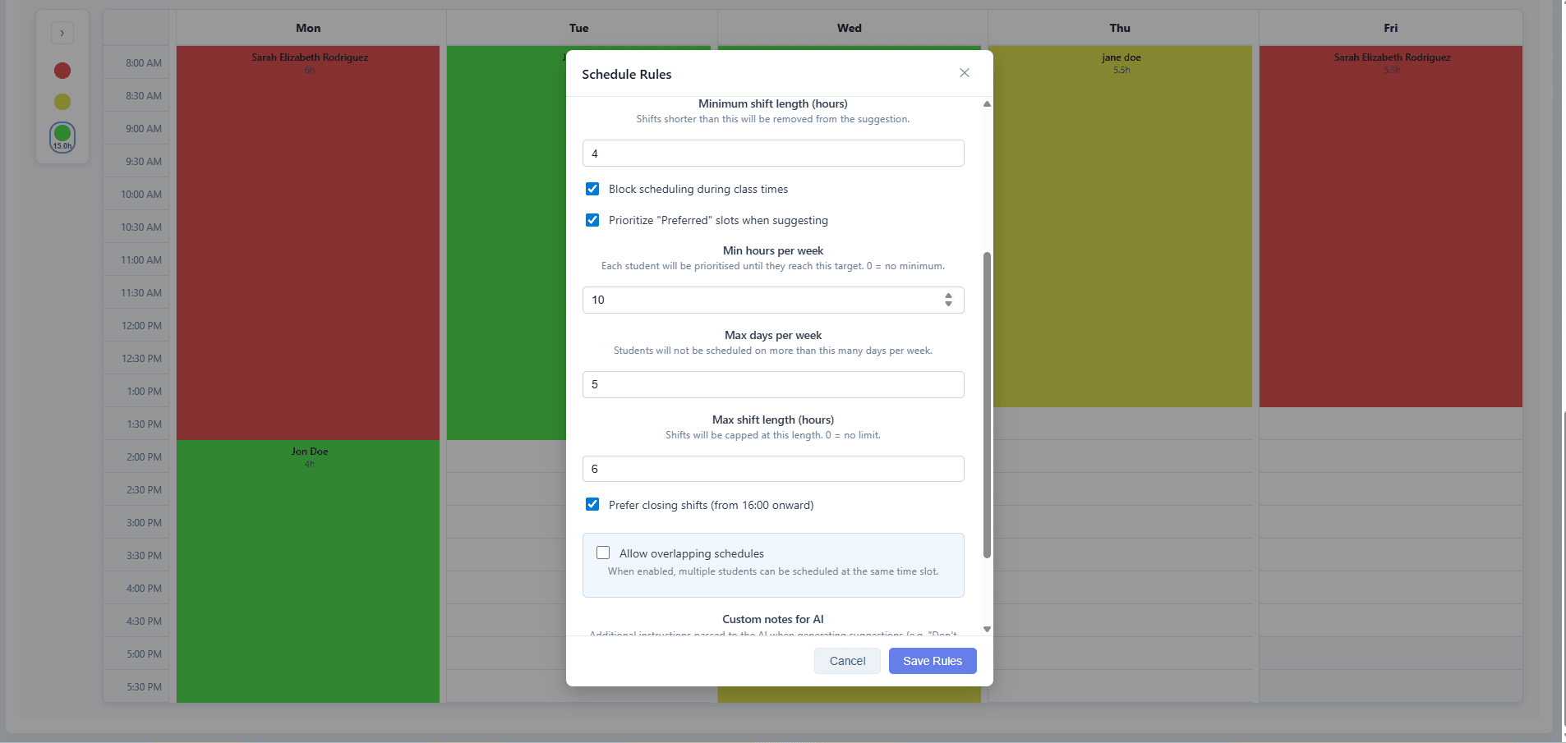This screenshot has height=743, width=1566.
Task: Toggle Prioritize Preferred slots checkbox
Action: coord(592,220)
